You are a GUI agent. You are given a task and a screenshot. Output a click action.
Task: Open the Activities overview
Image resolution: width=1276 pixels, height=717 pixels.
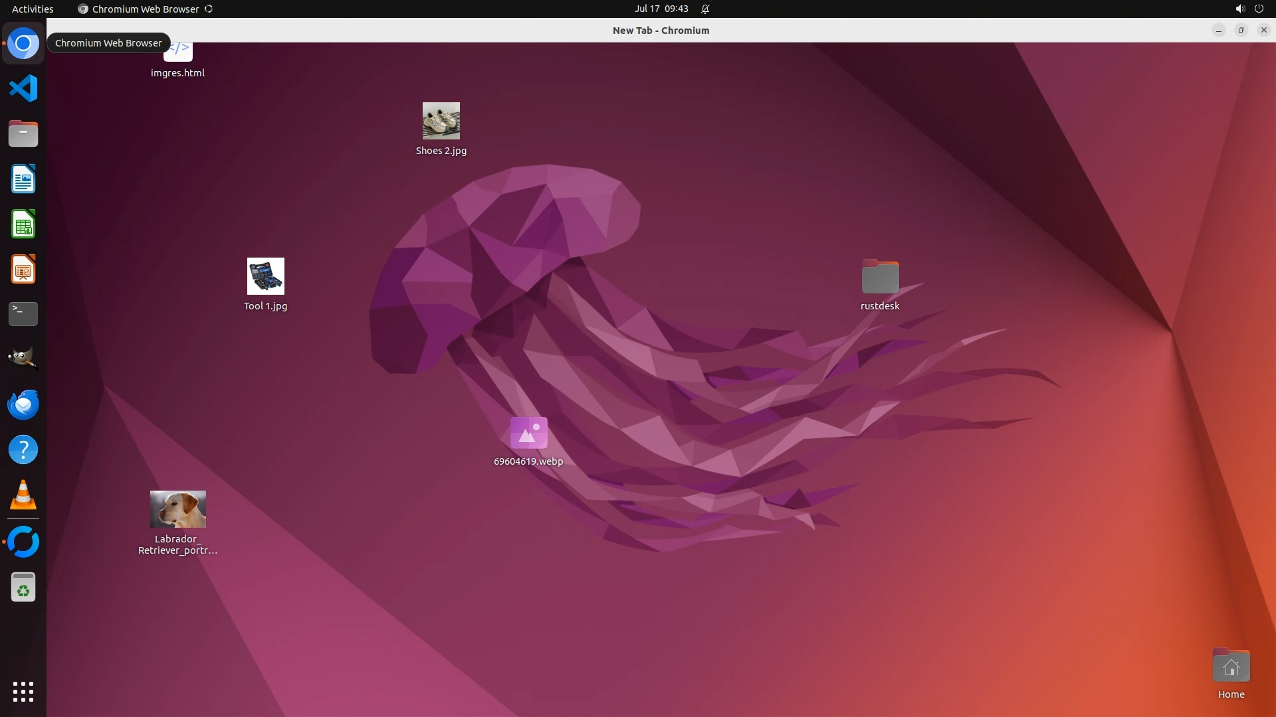click(33, 9)
